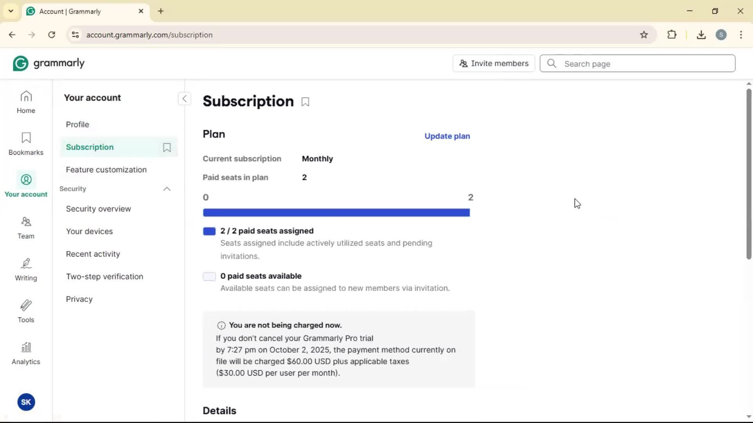Image resolution: width=753 pixels, height=423 pixels.
Task: Click the Update plan link
Action: (447, 136)
